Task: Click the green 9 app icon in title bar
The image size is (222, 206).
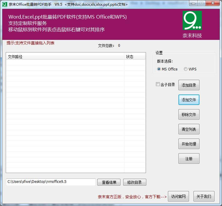Action: point(5,4)
